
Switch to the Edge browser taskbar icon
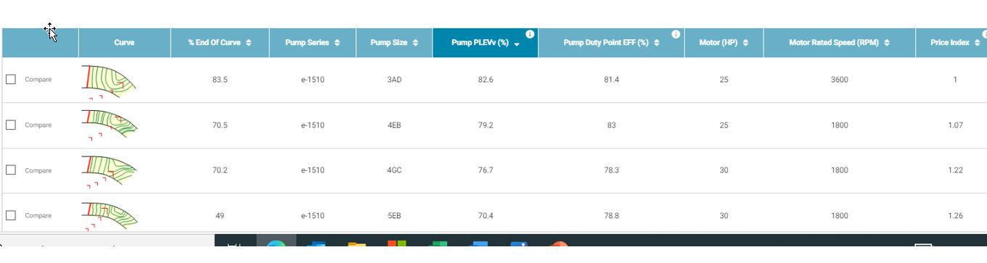coord(276,243)
